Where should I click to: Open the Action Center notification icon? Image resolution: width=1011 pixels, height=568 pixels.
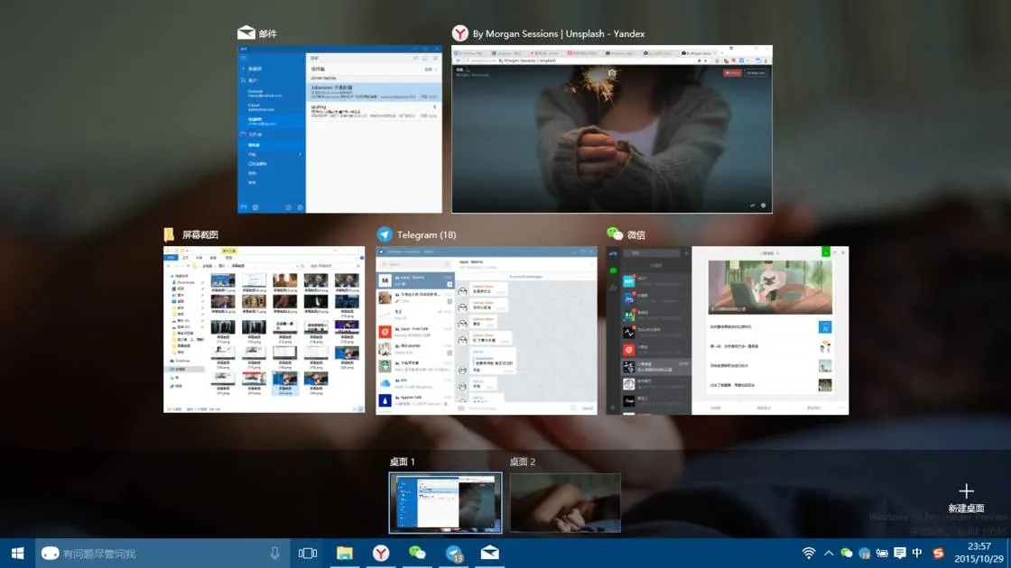[900, 554]
